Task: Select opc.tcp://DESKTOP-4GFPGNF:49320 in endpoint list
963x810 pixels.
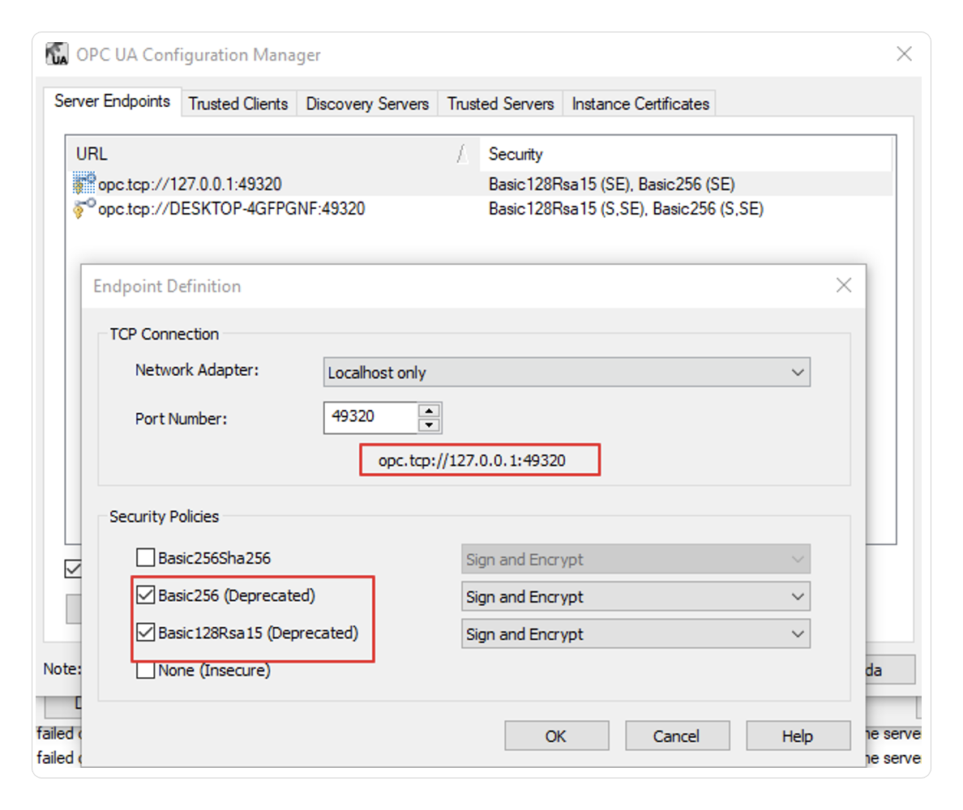Action: point(232,209)
